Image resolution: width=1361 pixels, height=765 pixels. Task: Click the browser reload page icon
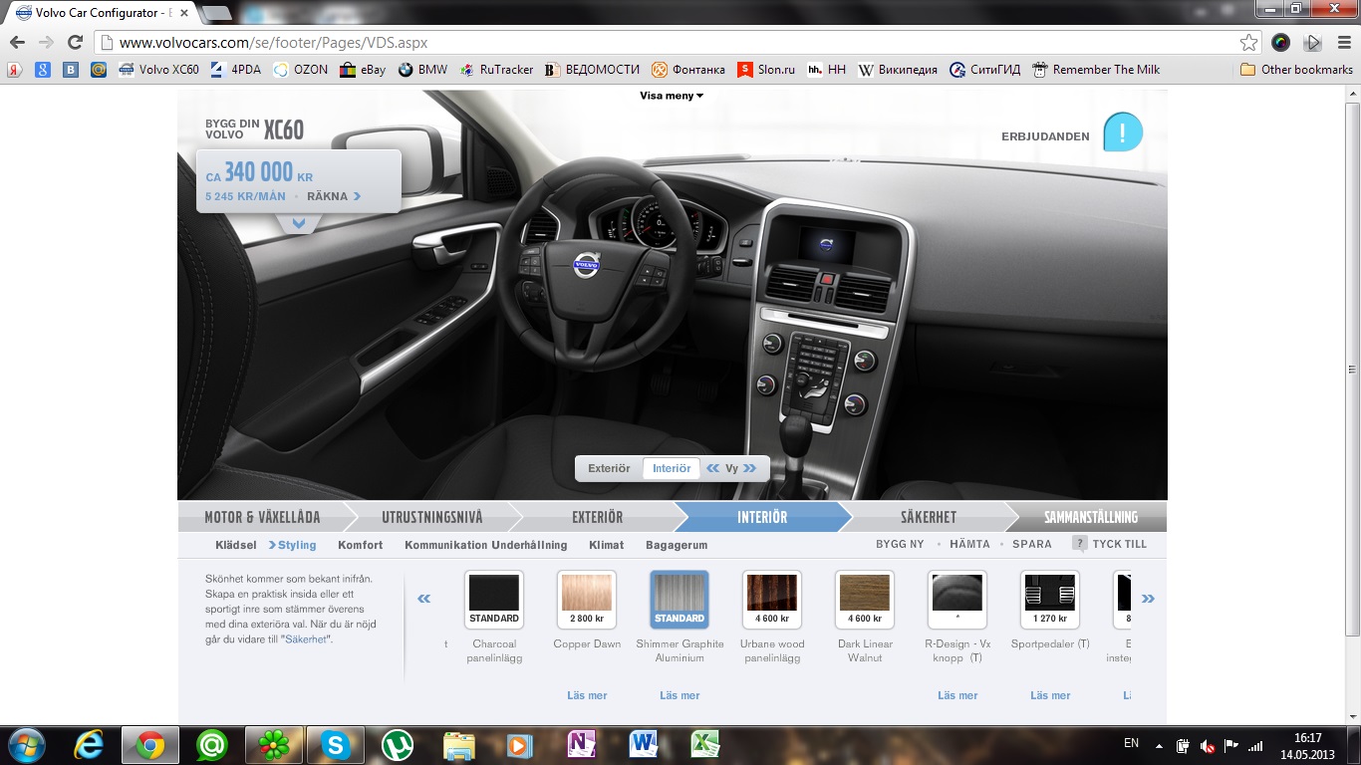(x=75, y=43)
